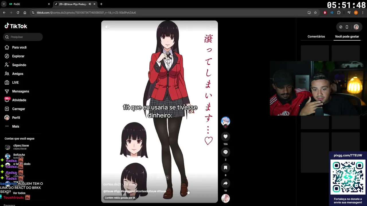This screenshot has width=367, height=206.
Task: Open the Extensions puzzle icon
Action: [x=339, y=13]
